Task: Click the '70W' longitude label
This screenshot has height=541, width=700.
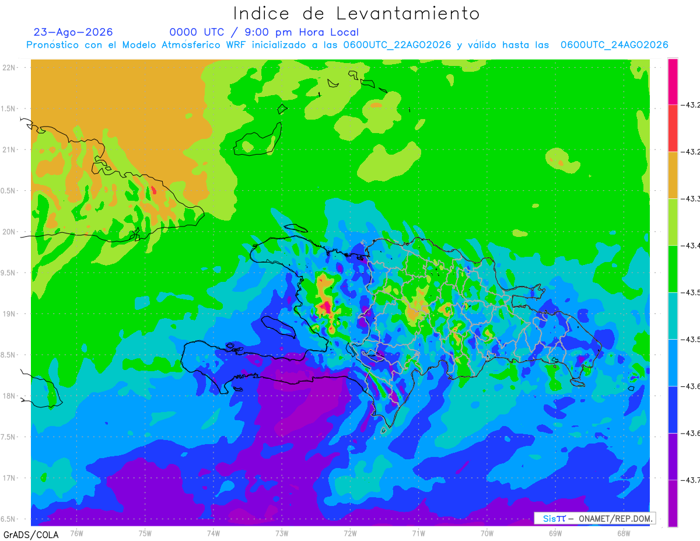Action: point(487,533)
